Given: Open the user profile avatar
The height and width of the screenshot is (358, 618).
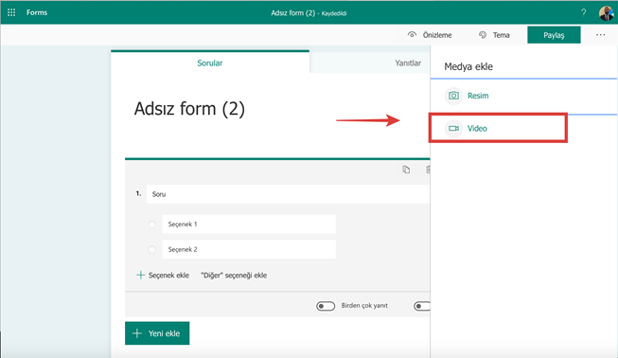Looking at the screenshot, I should [607, 13].
